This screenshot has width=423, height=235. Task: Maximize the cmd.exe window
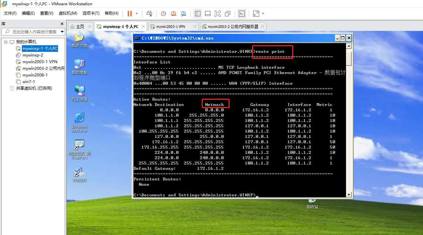click(x=343, y=38)
